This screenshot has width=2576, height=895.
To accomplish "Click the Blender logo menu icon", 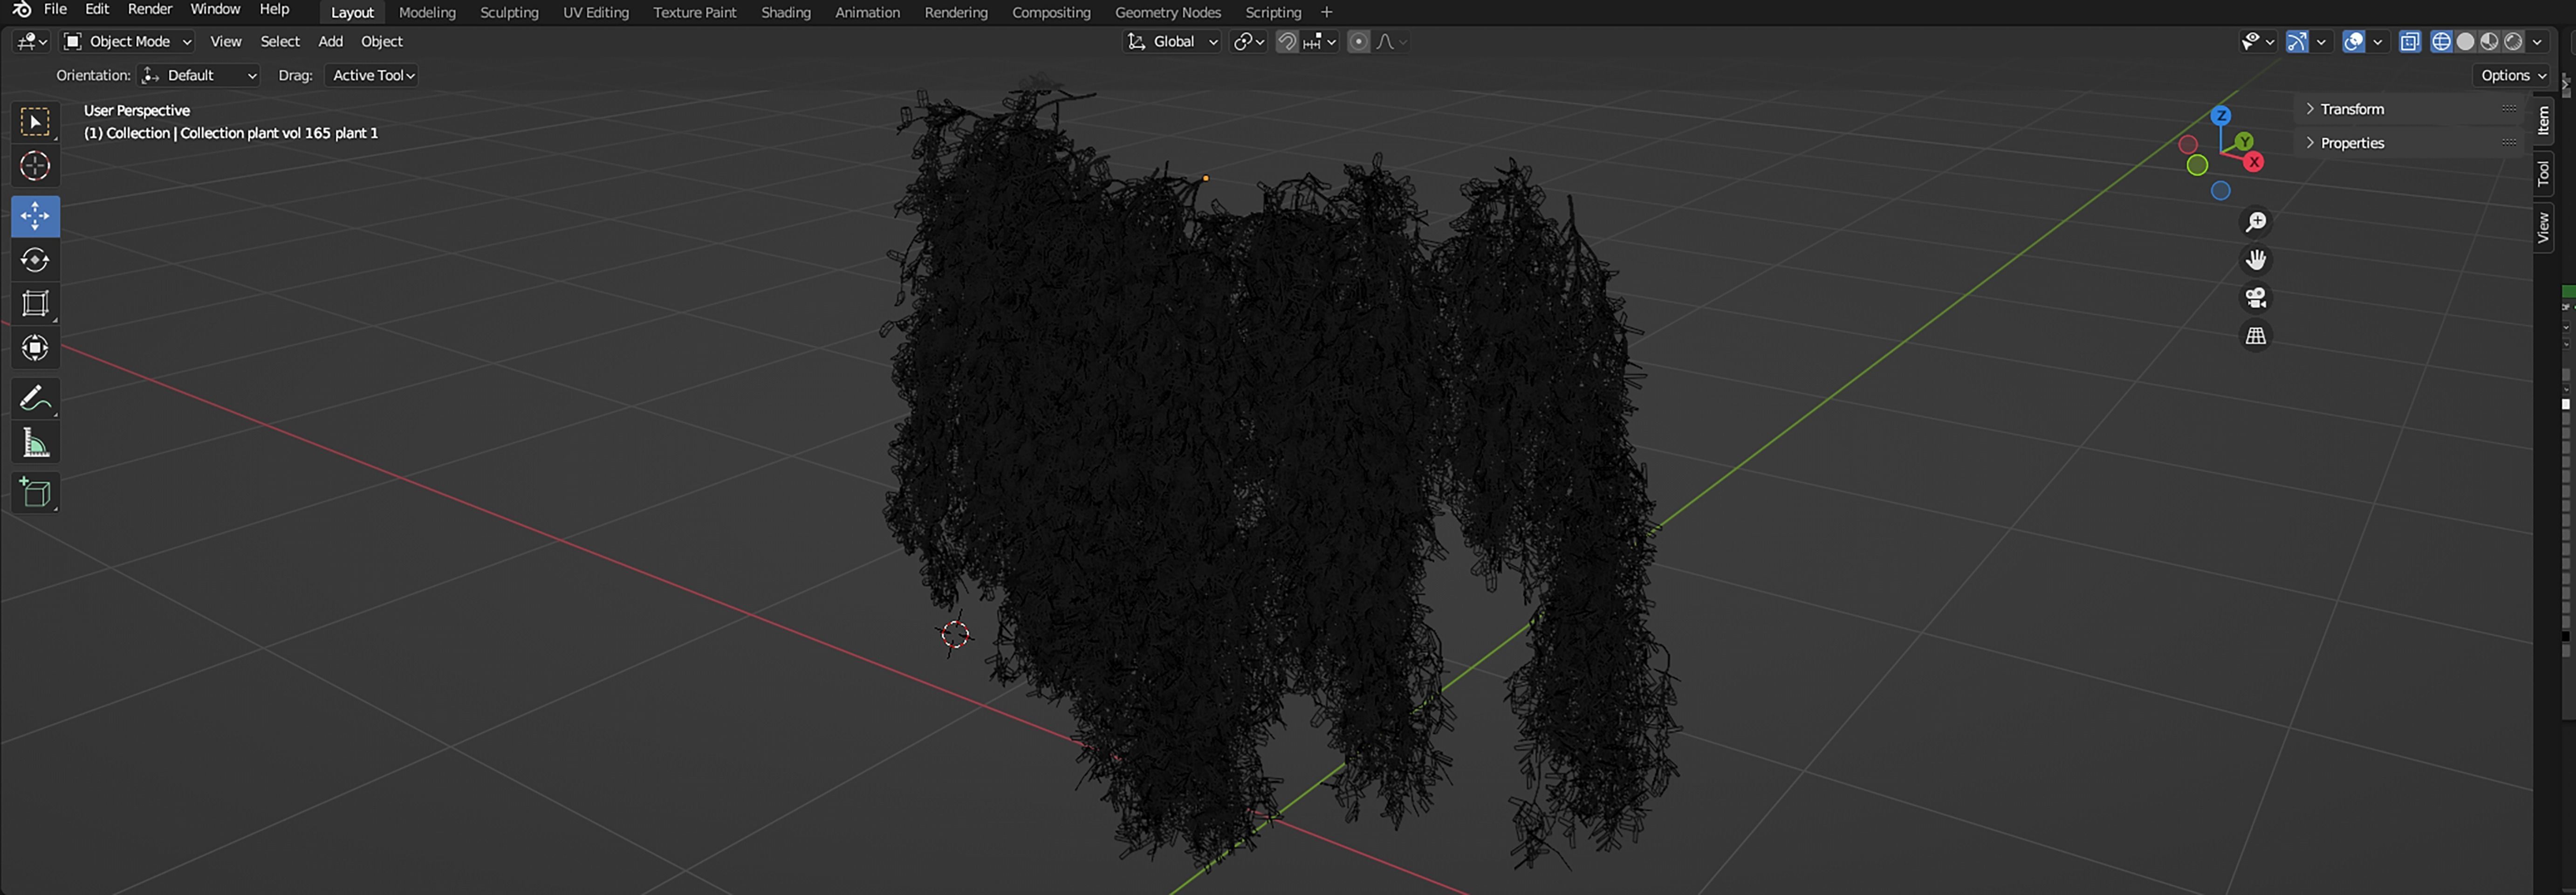I will [21, 10].
